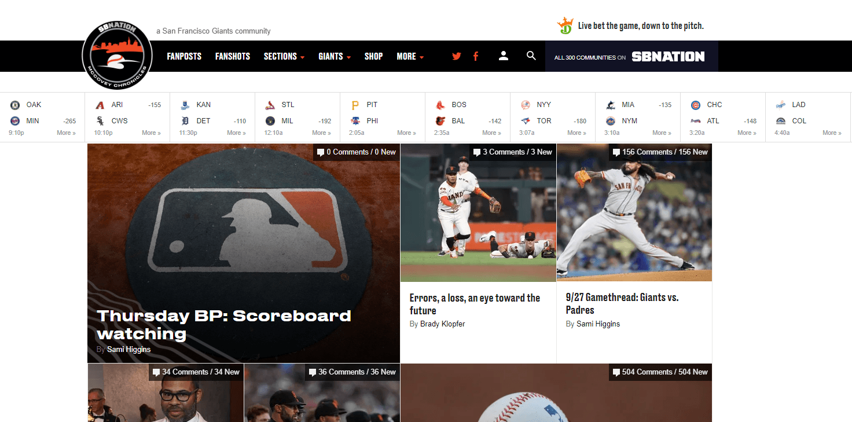Viewport: 852px width, 422px height.
Task: Click the Pittsburgh Pirates P logo
Action: click(355, 105)
